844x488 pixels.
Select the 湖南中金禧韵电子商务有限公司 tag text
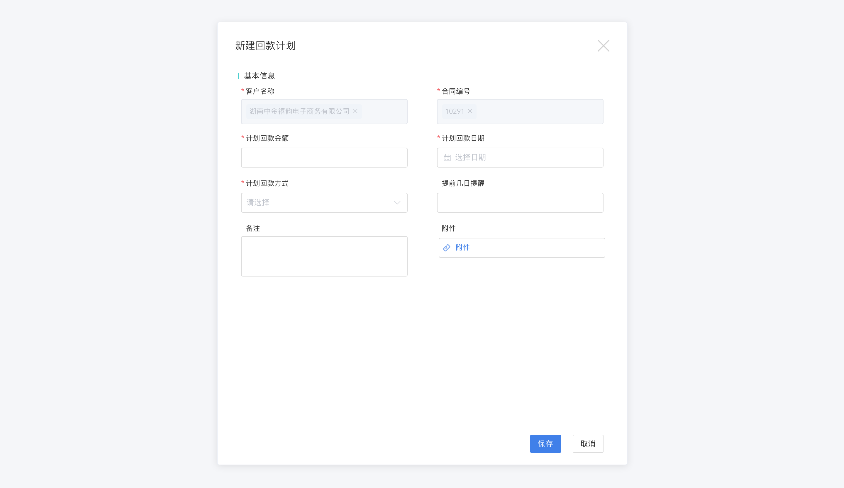coord(299,111)
